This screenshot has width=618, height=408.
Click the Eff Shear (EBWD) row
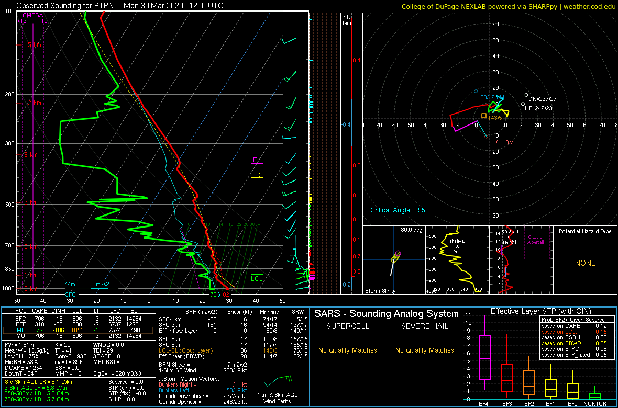click(x=232, y=356)
